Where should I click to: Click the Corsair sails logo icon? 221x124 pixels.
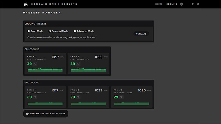(x=25, y=4)
